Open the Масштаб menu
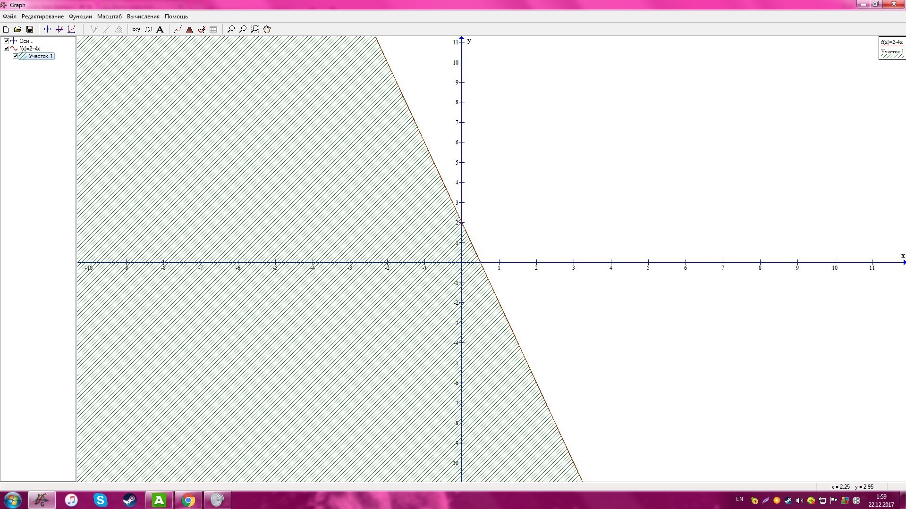The height and width of the screenshot is (509, 906). point(109,17)
